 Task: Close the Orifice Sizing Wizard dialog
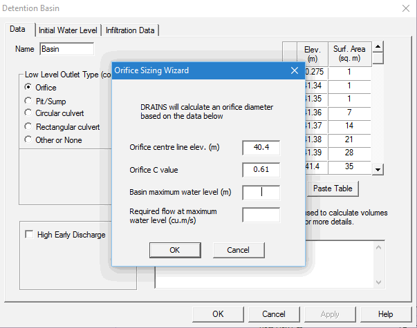click(x=294, y=70)
